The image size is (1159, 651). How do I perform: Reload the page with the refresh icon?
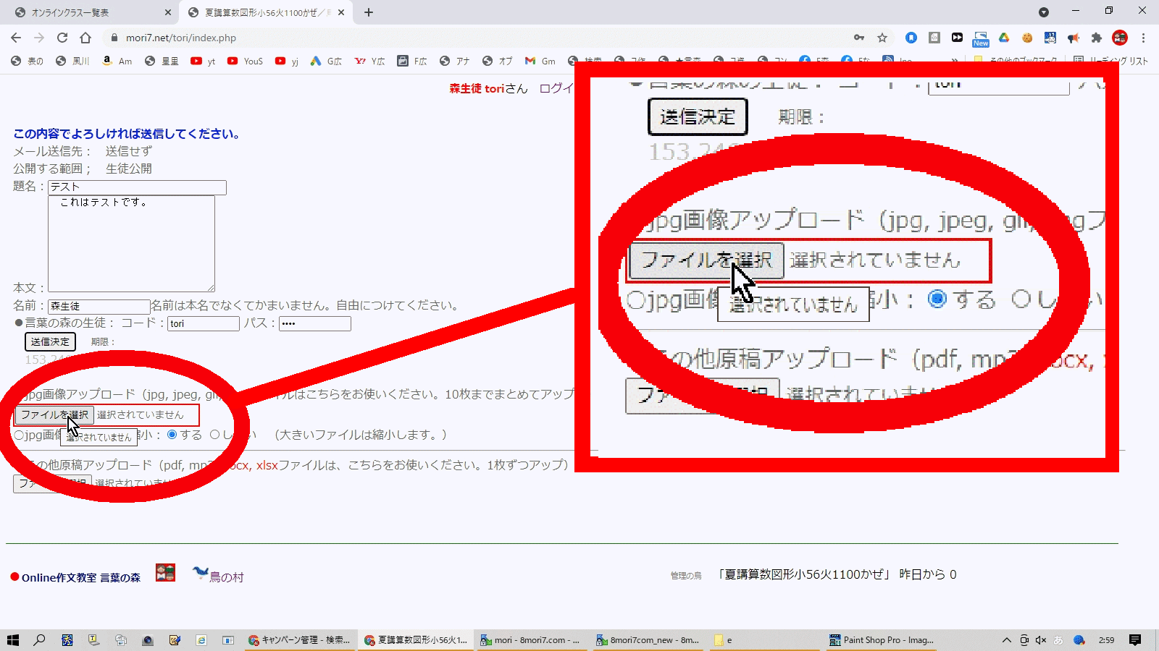62,38
